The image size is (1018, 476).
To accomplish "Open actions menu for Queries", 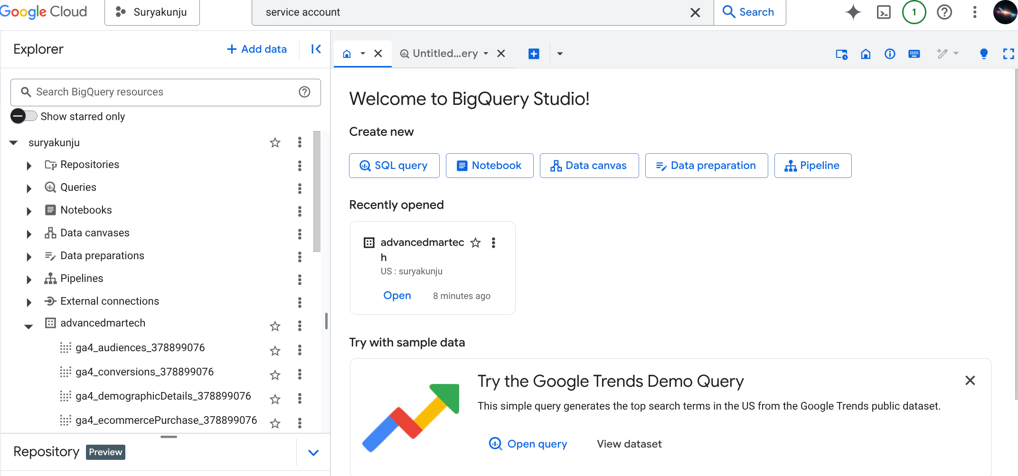I will pos(300,188).
